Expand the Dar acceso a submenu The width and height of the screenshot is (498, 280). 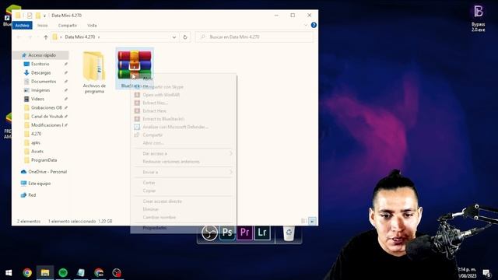[x=184, y=153]
